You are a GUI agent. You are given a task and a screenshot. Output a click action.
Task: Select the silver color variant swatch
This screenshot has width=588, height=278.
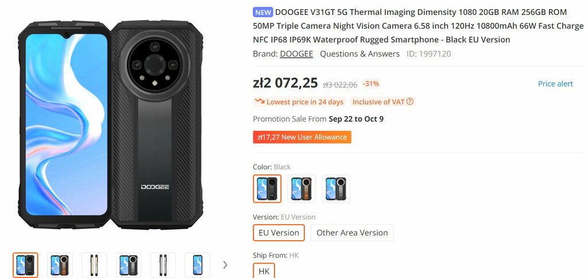336,189
